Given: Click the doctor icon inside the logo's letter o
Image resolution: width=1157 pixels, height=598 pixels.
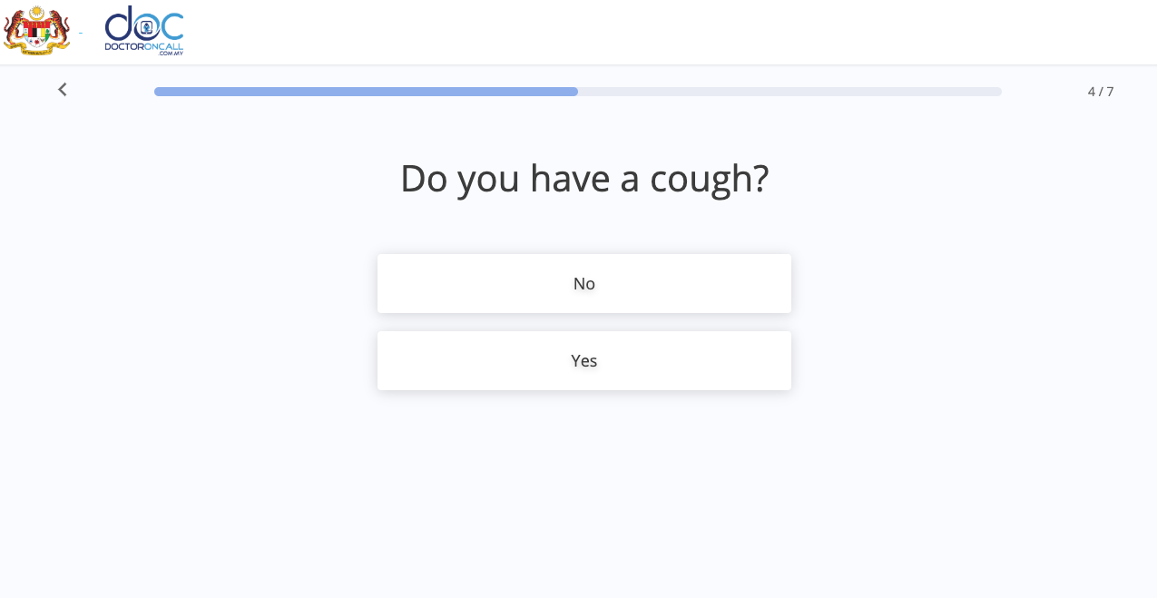Looking at the screenshot, I should click(x=145, y=26).
